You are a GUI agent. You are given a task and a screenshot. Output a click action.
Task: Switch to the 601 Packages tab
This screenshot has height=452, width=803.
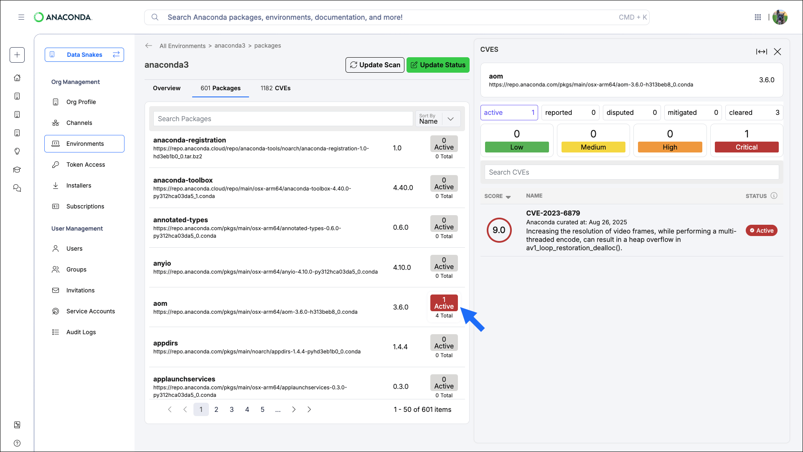(221, 88)
